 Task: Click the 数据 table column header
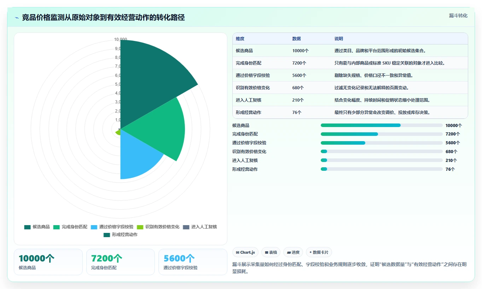(296, 39)
